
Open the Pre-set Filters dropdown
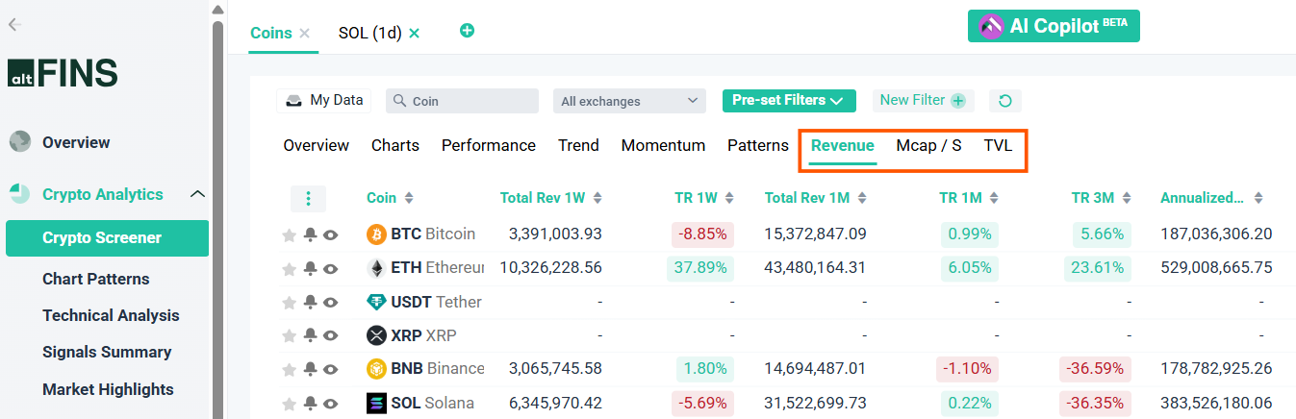pos(789,101)
